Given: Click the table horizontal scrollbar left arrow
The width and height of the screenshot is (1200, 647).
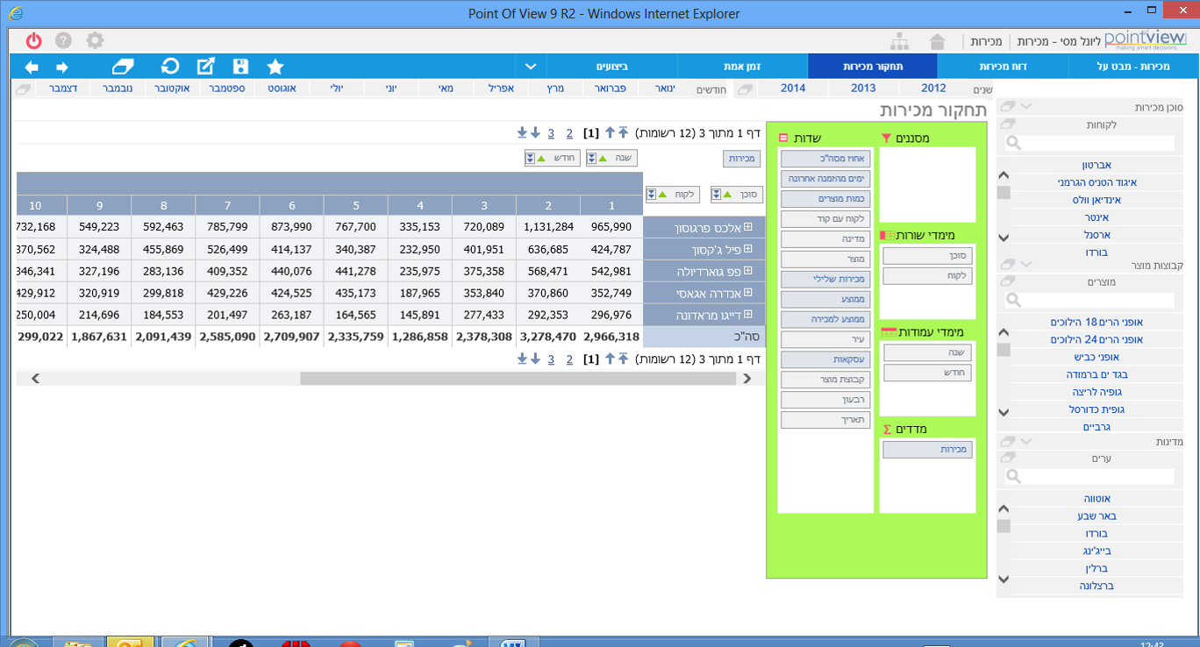Looking at the screenshot, I should (x=36, y=379).
